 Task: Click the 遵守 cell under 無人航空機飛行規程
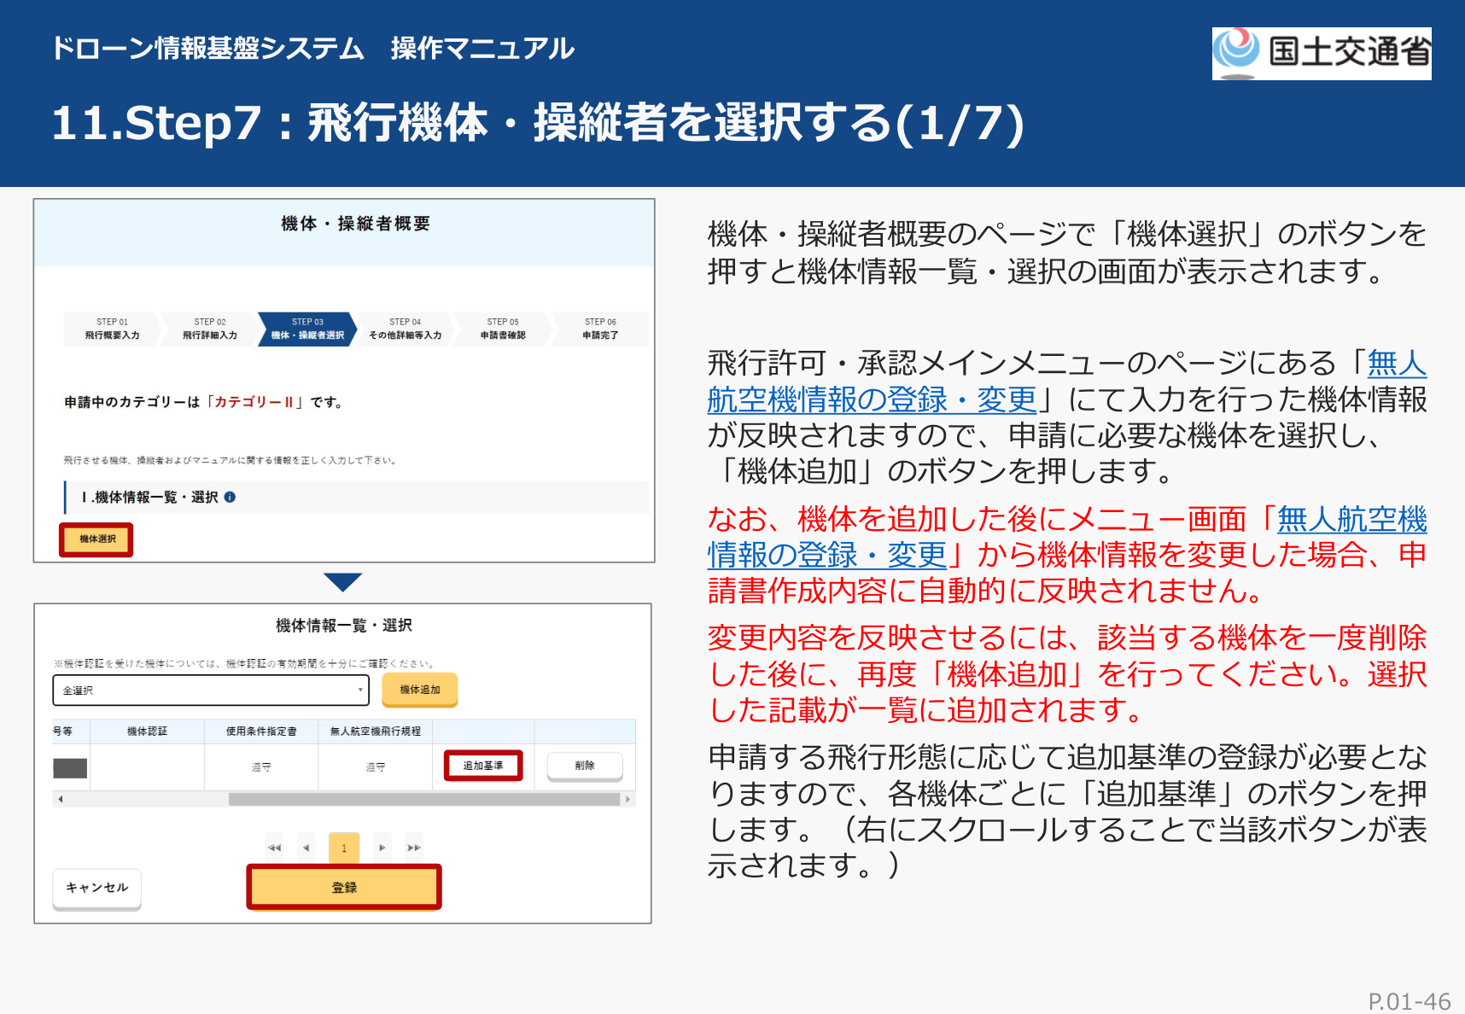(376, 767)
